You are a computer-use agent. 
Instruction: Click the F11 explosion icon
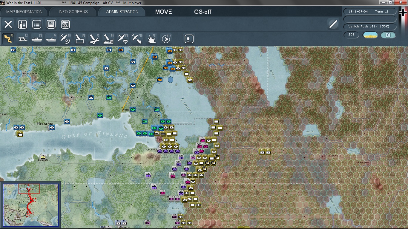(x=152, y=39)
